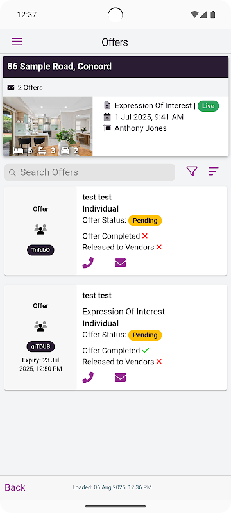Viewport: 231px width, 513px height.
Task: Email the buyer of offer giTDUB
Action: click(121, 378)
